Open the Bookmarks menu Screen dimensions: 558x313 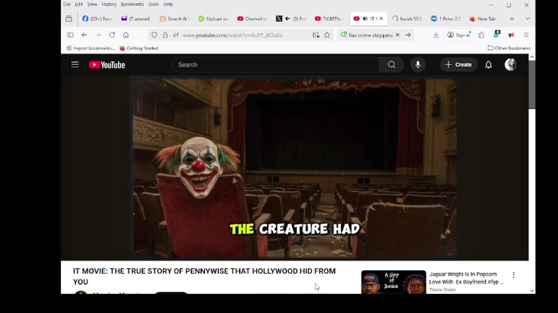coord(132,4)
